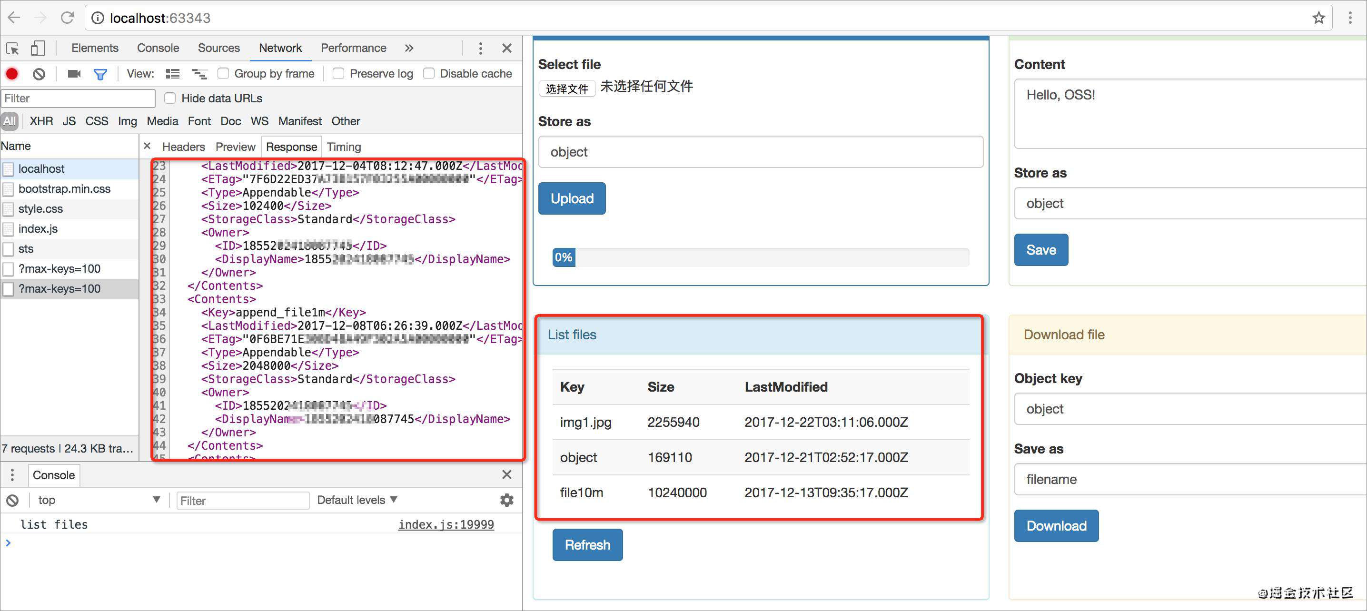The width and height of the screenshot is (1367, 611).
Task: Close the request details pane
Action: point(148,146)
